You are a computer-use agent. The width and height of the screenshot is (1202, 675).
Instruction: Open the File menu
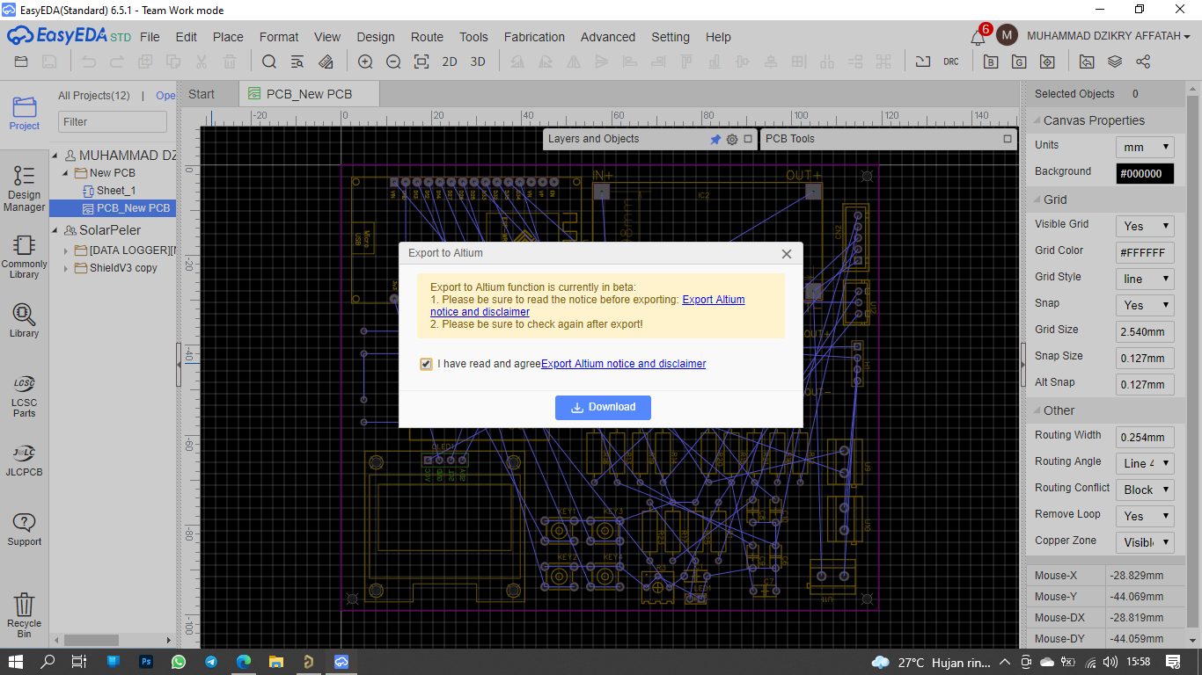150,37
